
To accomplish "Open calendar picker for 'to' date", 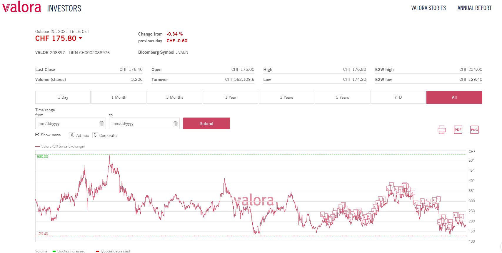I will coord(175,123).
